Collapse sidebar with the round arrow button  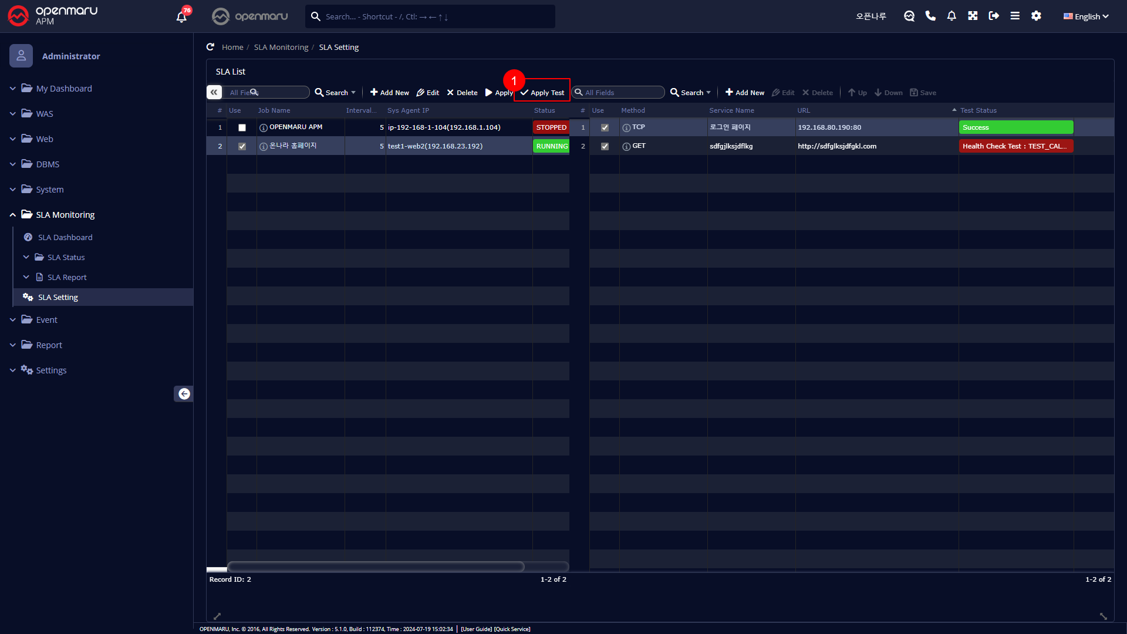(184, 394)
